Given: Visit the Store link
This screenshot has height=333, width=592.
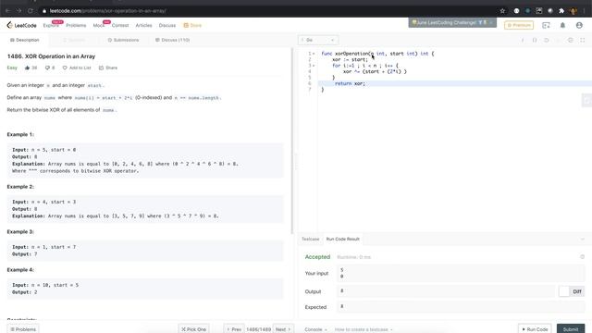Looking at the screenshot, I should point(192,25).
